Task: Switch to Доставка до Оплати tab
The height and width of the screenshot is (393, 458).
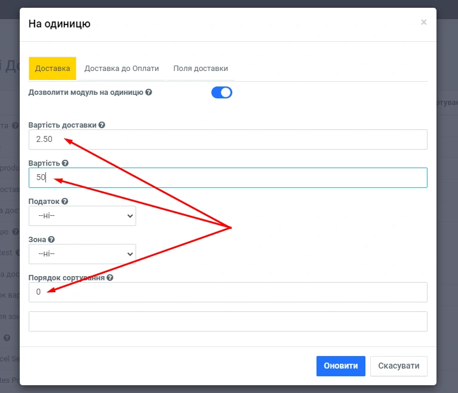Action: coord(122,69)
